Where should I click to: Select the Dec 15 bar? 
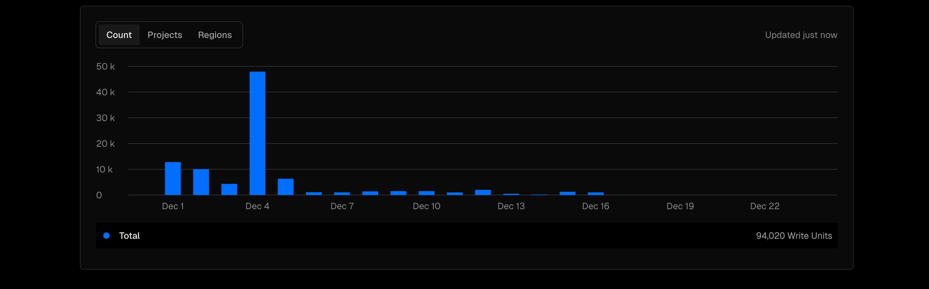coord(567,193)
